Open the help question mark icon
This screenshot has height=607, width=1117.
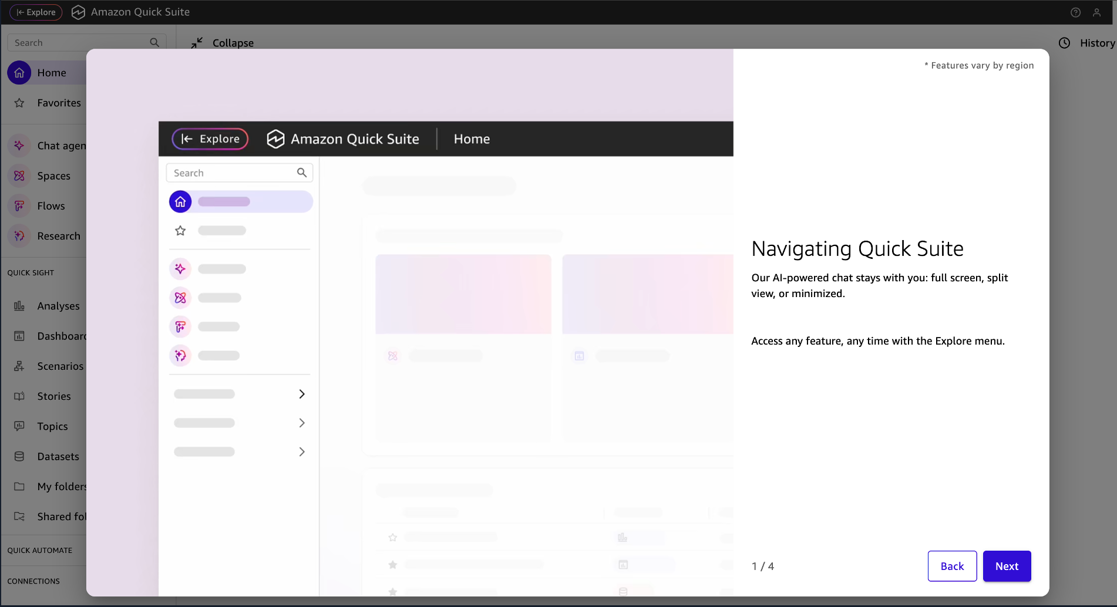click(x=1075, y=12)
